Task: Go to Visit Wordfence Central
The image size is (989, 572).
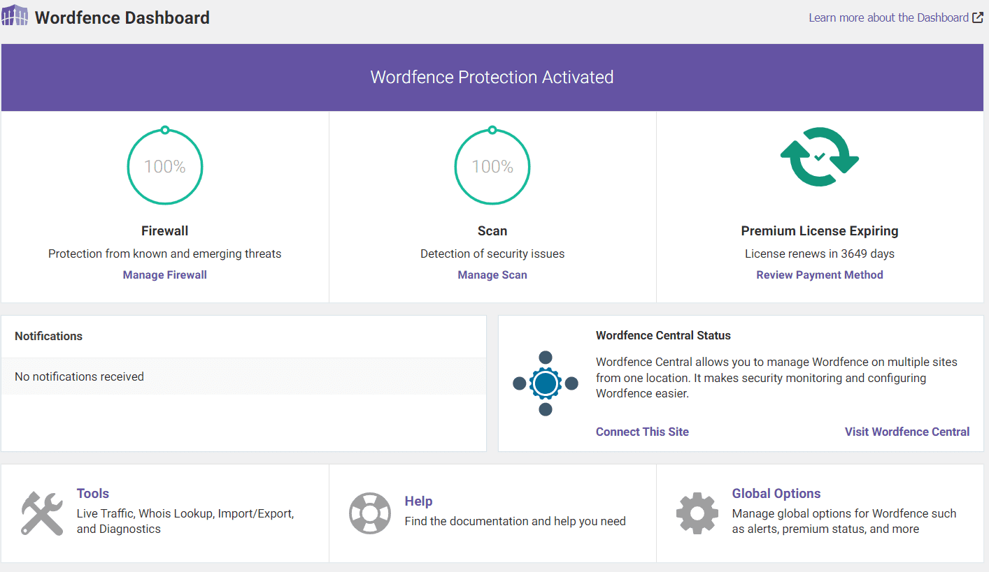Action: pos(907,432)
